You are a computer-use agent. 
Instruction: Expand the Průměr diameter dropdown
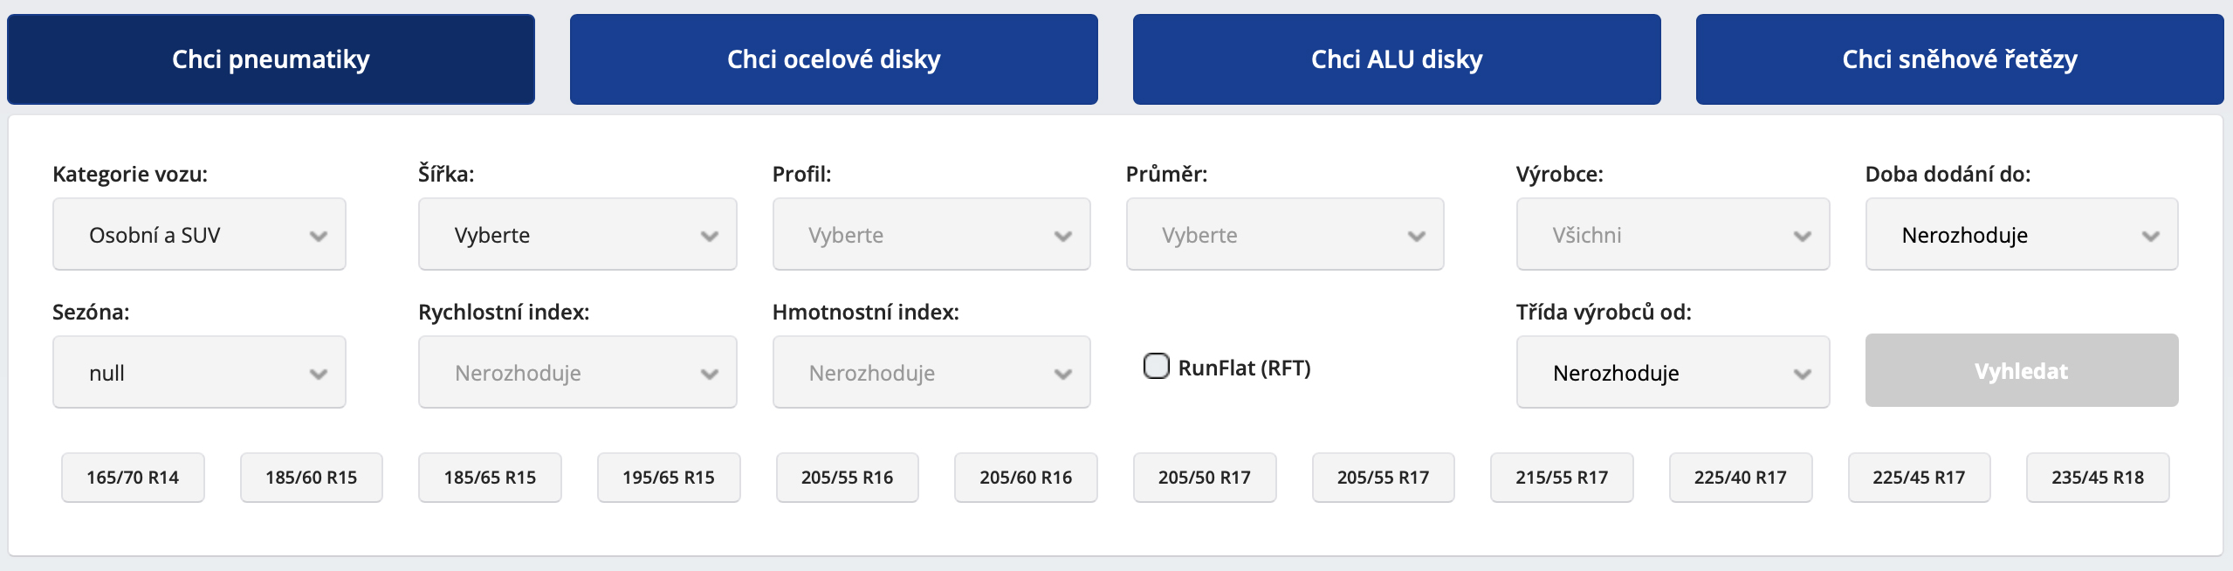(x=1284, y=235)
